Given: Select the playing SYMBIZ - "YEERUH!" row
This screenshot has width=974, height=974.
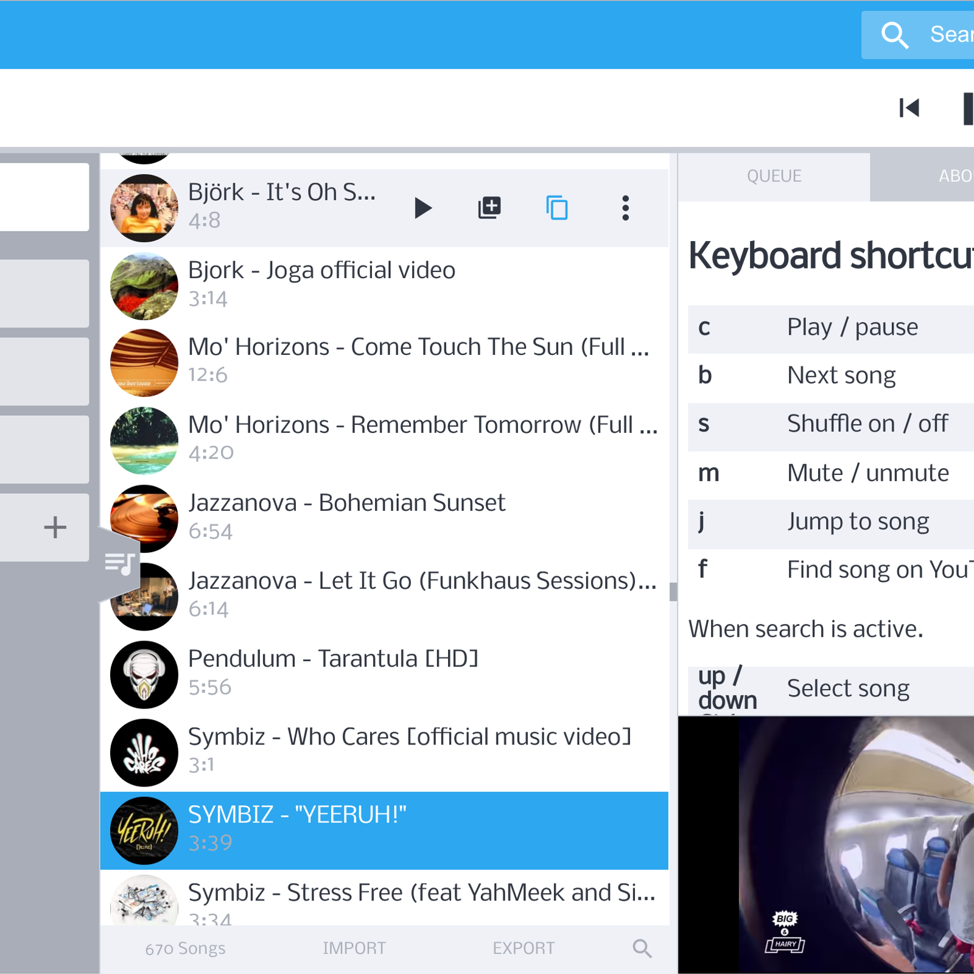Looking at the screenshot, I should 384,830.
